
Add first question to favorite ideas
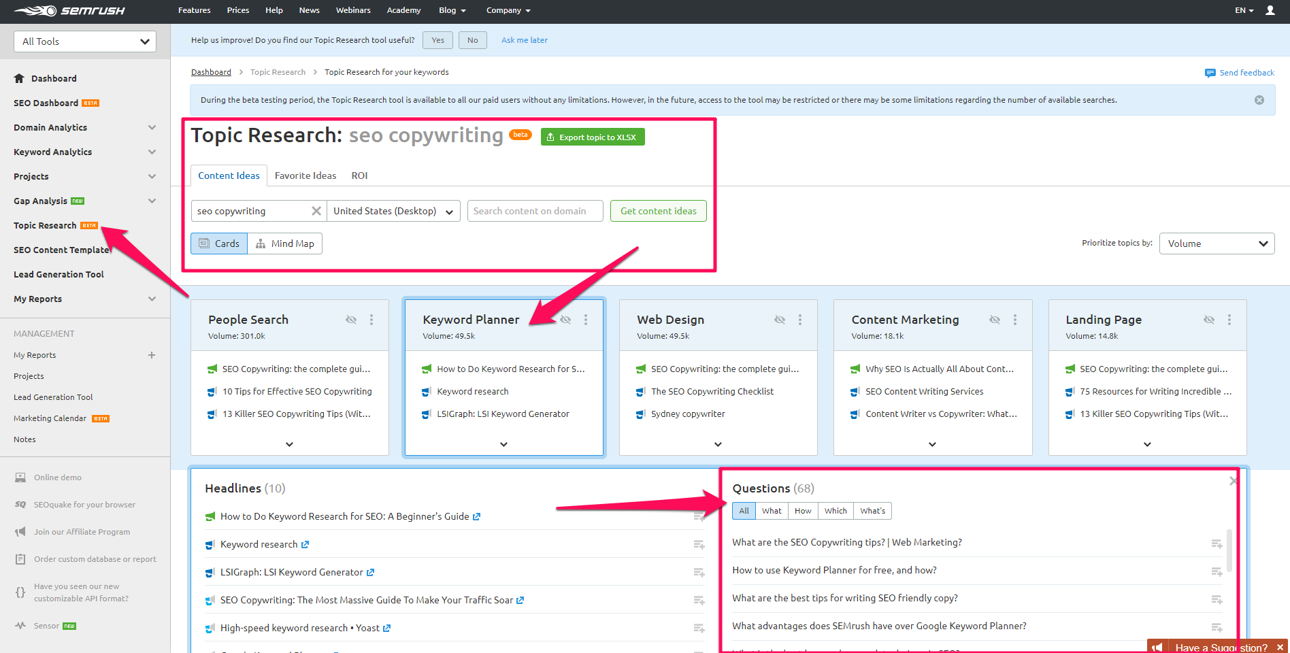point(1217,543)
